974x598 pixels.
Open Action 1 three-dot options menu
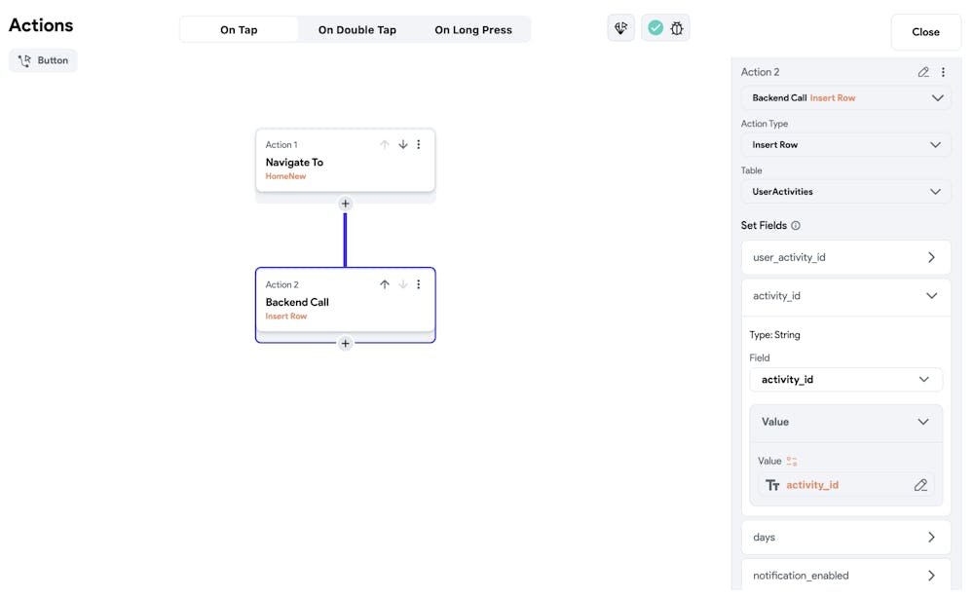point(419,144)
